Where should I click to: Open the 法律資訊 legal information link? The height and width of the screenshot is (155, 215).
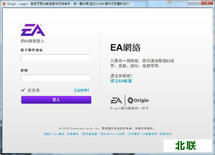tap(73, 134)
